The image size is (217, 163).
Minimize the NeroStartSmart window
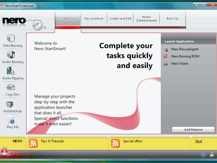coord(196,5)
